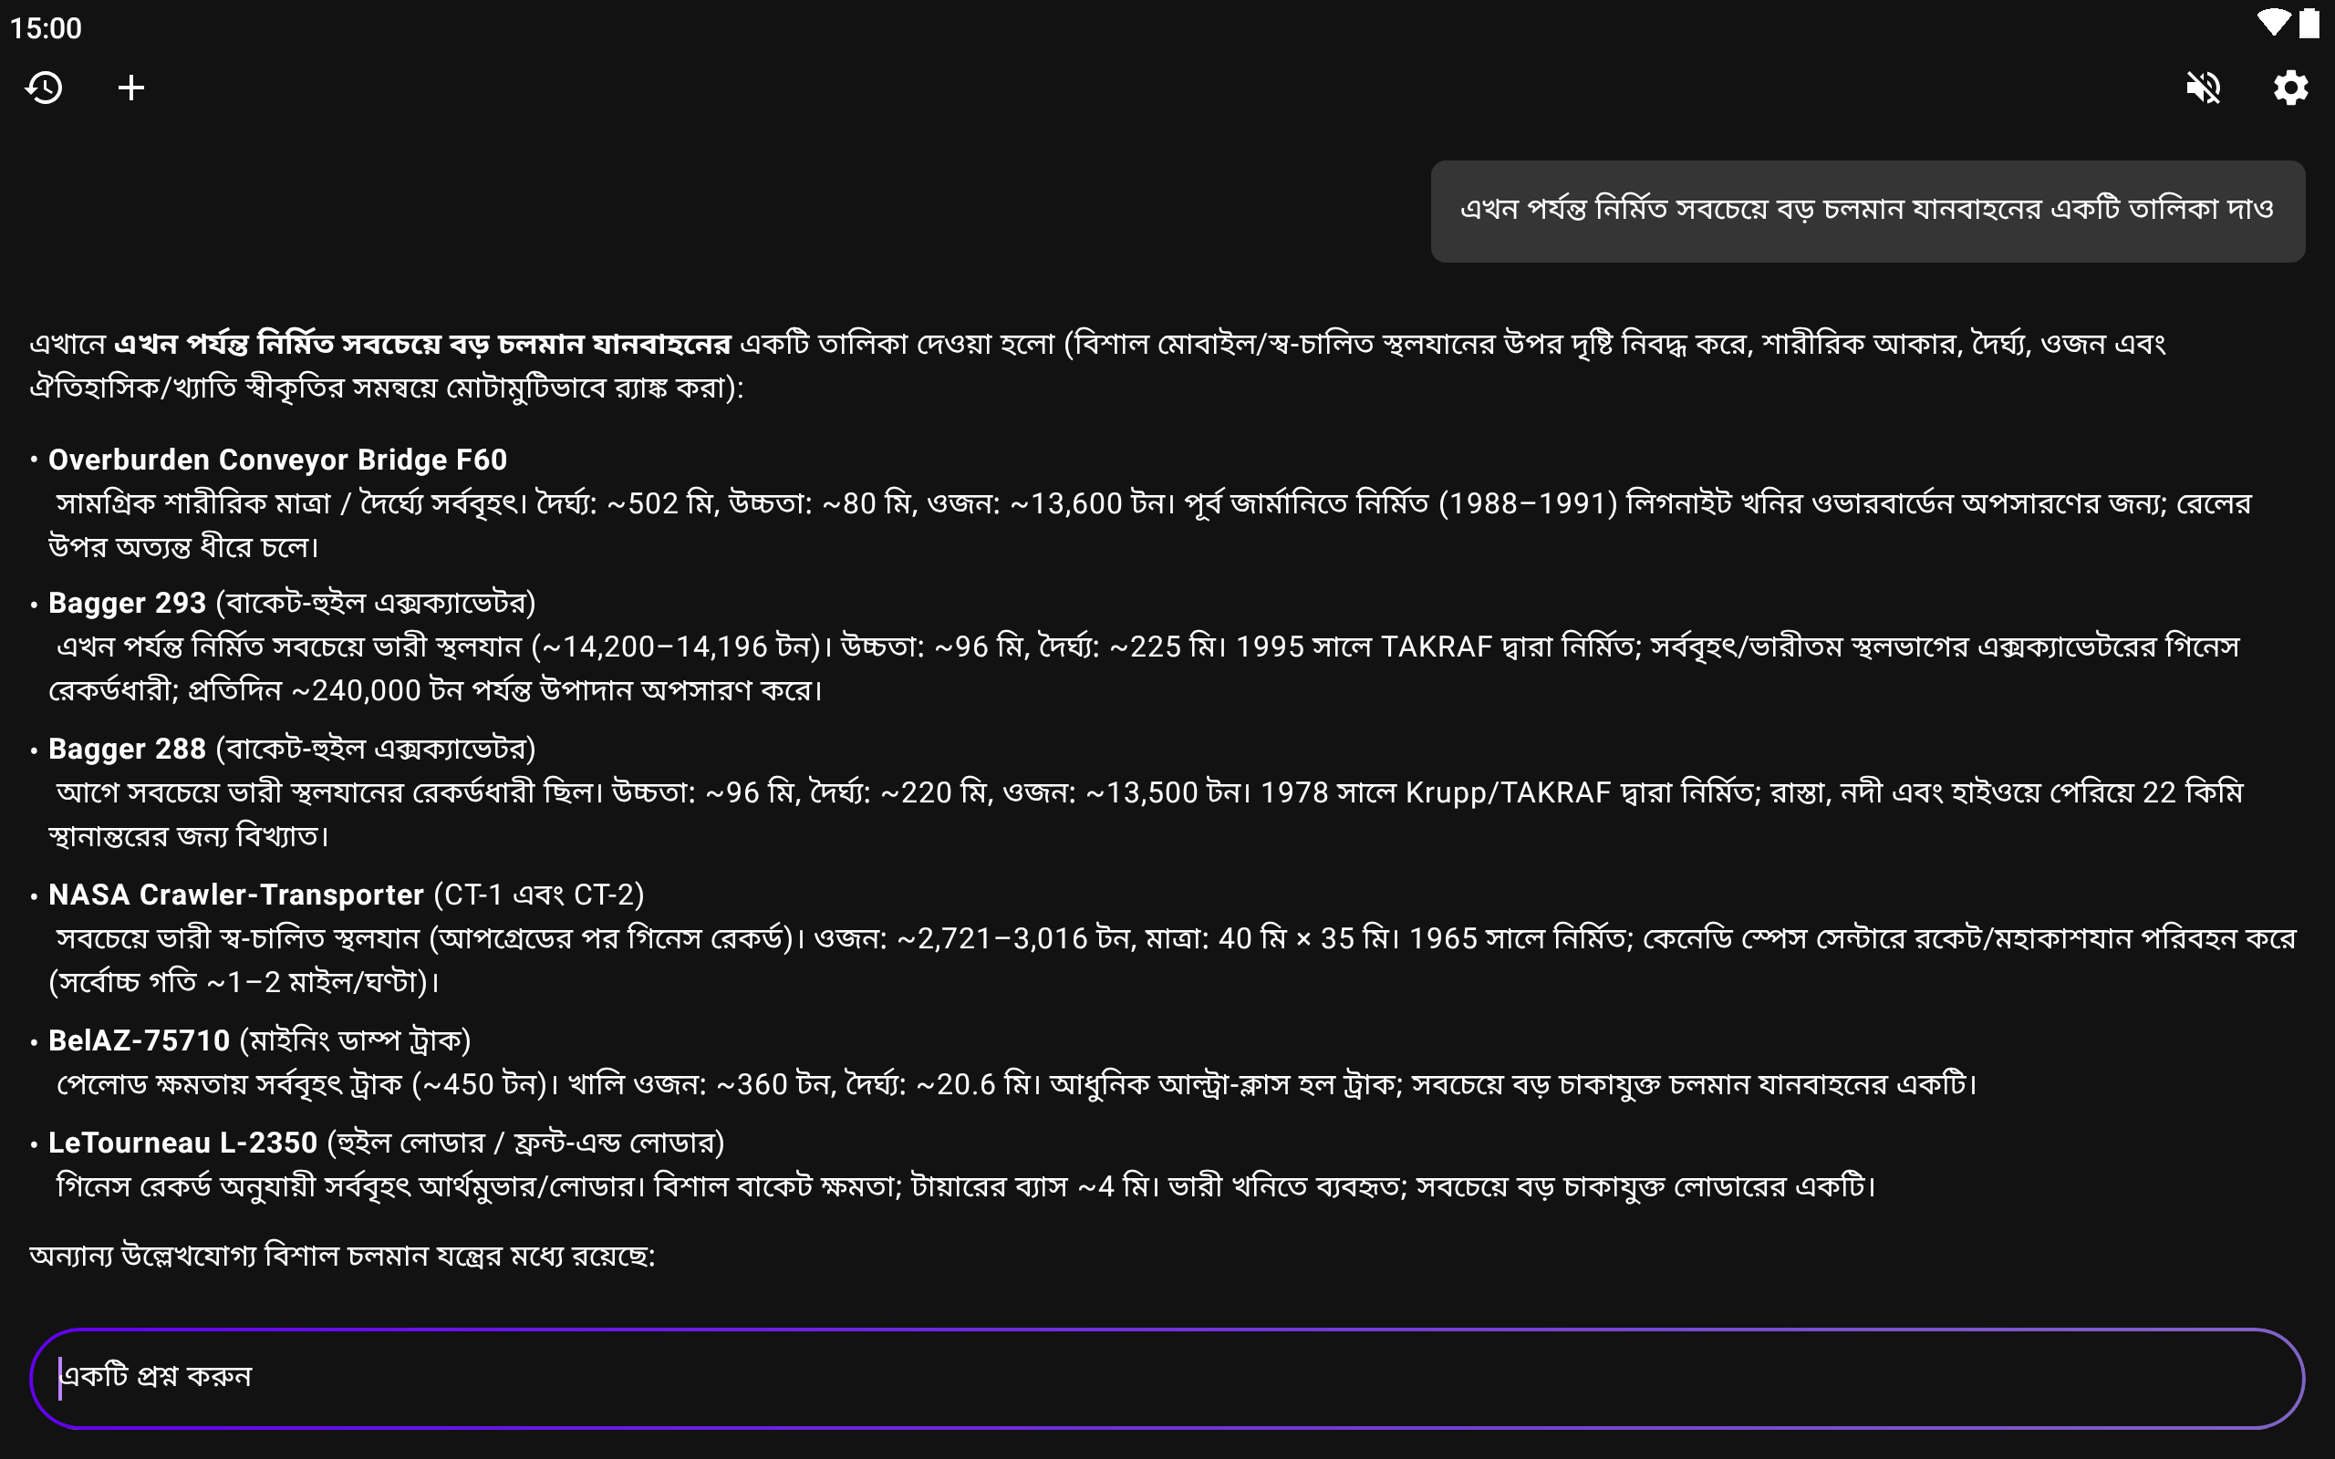Click the last line about other notable machines

[343, 1257]
